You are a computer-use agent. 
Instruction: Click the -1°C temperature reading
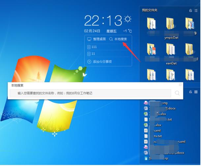(128, 31)
